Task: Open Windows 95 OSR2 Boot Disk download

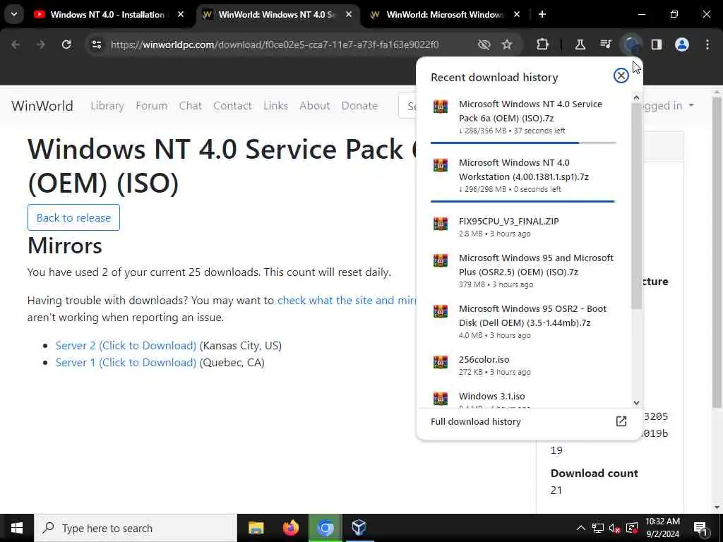Action: click(523, 321)
